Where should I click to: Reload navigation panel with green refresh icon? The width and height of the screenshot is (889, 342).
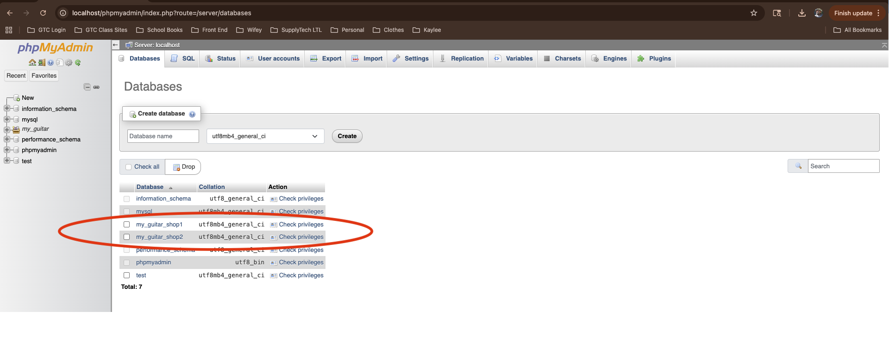78,63
